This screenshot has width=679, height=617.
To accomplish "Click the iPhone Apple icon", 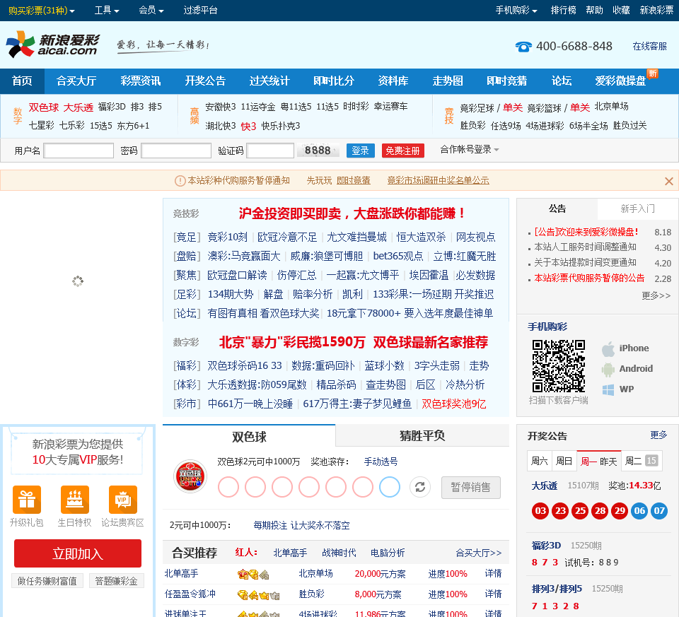I will (x=608, y=348).
